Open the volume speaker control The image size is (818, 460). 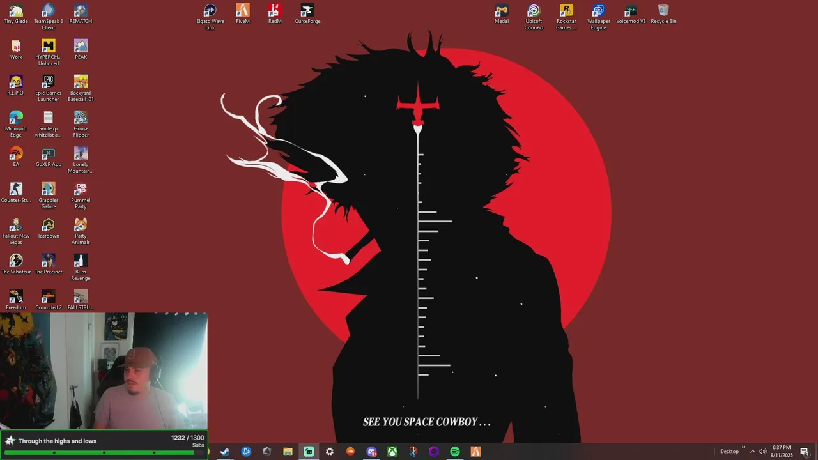(763, 452)
